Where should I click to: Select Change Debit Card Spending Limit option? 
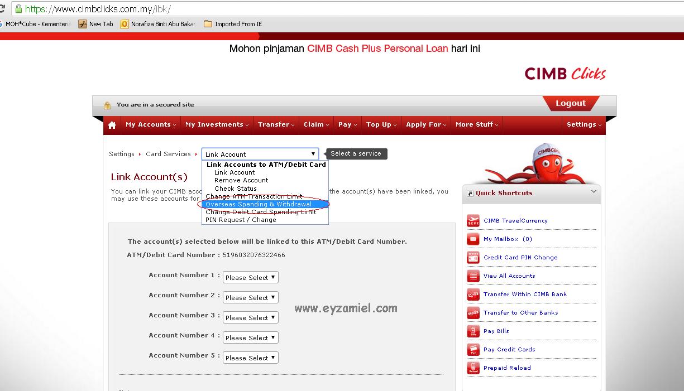[261, 212]
